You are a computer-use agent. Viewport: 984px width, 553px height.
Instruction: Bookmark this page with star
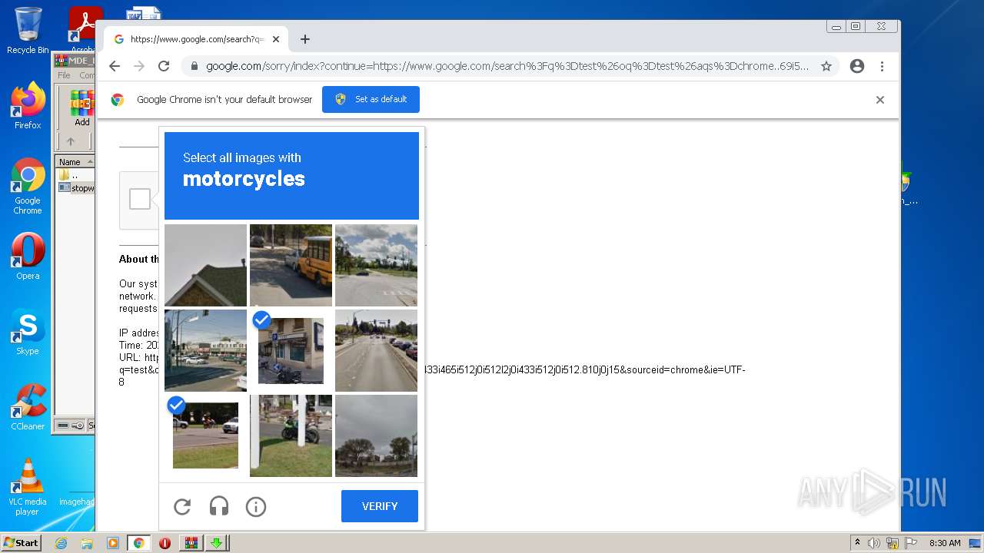pyautogui.click(x=826, y=66)
